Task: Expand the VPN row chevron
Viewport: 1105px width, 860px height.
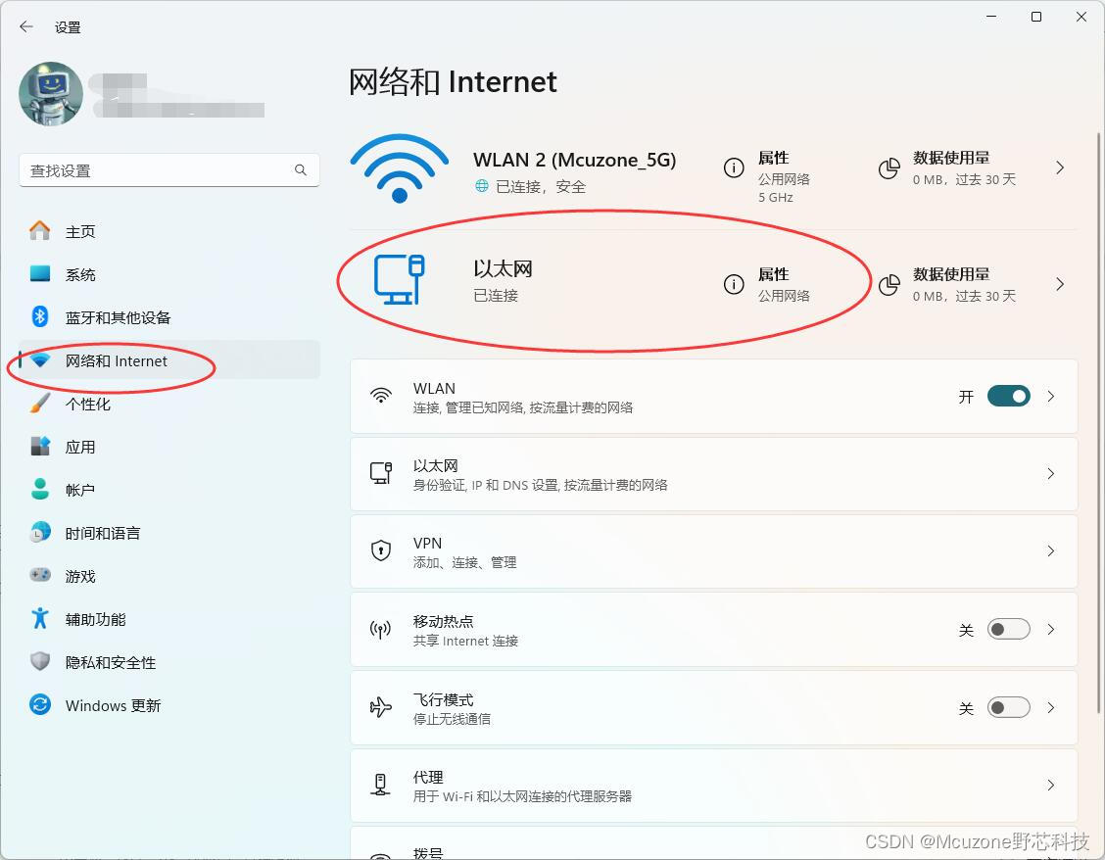Action: [1051, 551]
